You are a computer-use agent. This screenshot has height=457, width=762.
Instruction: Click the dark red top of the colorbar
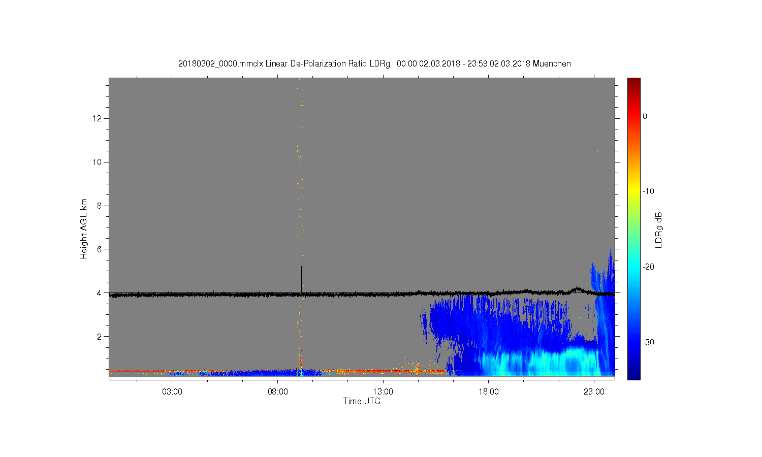click(x=633, y=82)
